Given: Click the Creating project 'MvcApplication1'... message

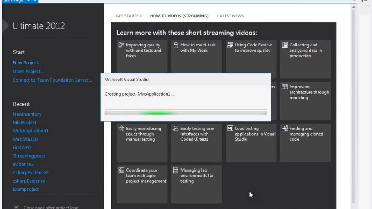Looking at the screenshot, I should [139, 94].
